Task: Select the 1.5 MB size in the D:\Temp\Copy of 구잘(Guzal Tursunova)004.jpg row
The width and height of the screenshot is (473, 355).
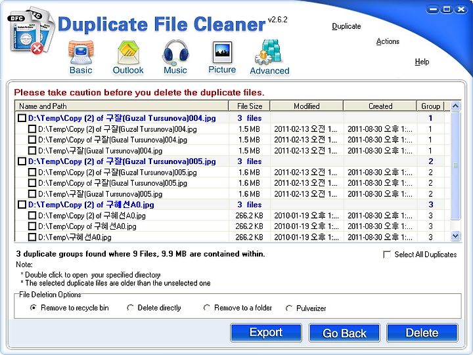Action: [x=249, y=140]
